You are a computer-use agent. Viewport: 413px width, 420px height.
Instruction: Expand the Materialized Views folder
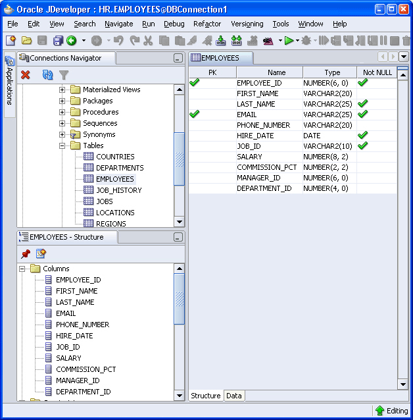[62, 90]
